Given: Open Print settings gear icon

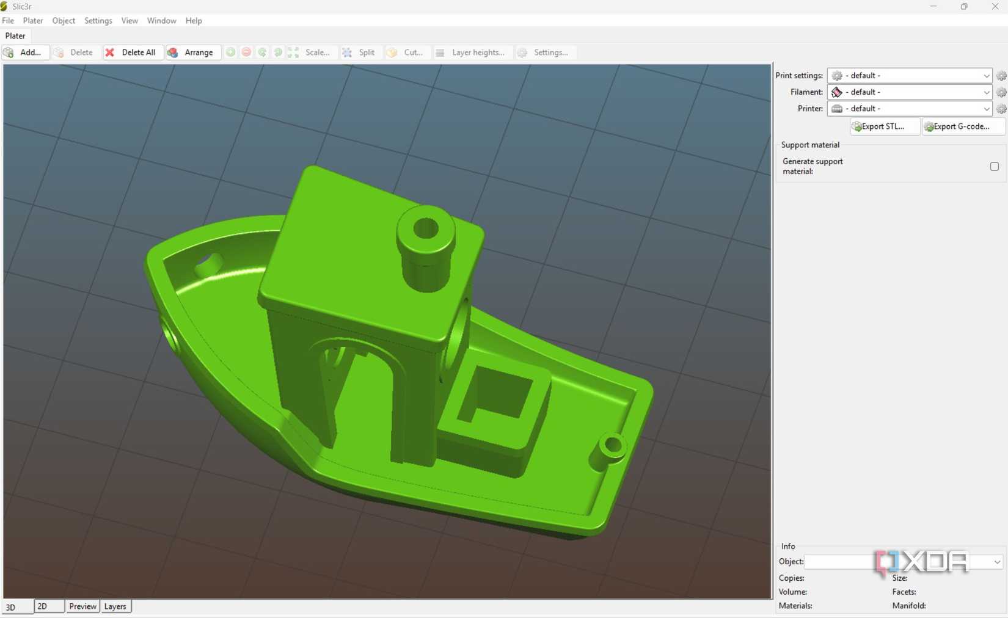Looking at the screenshot, I should (1001, 76).
